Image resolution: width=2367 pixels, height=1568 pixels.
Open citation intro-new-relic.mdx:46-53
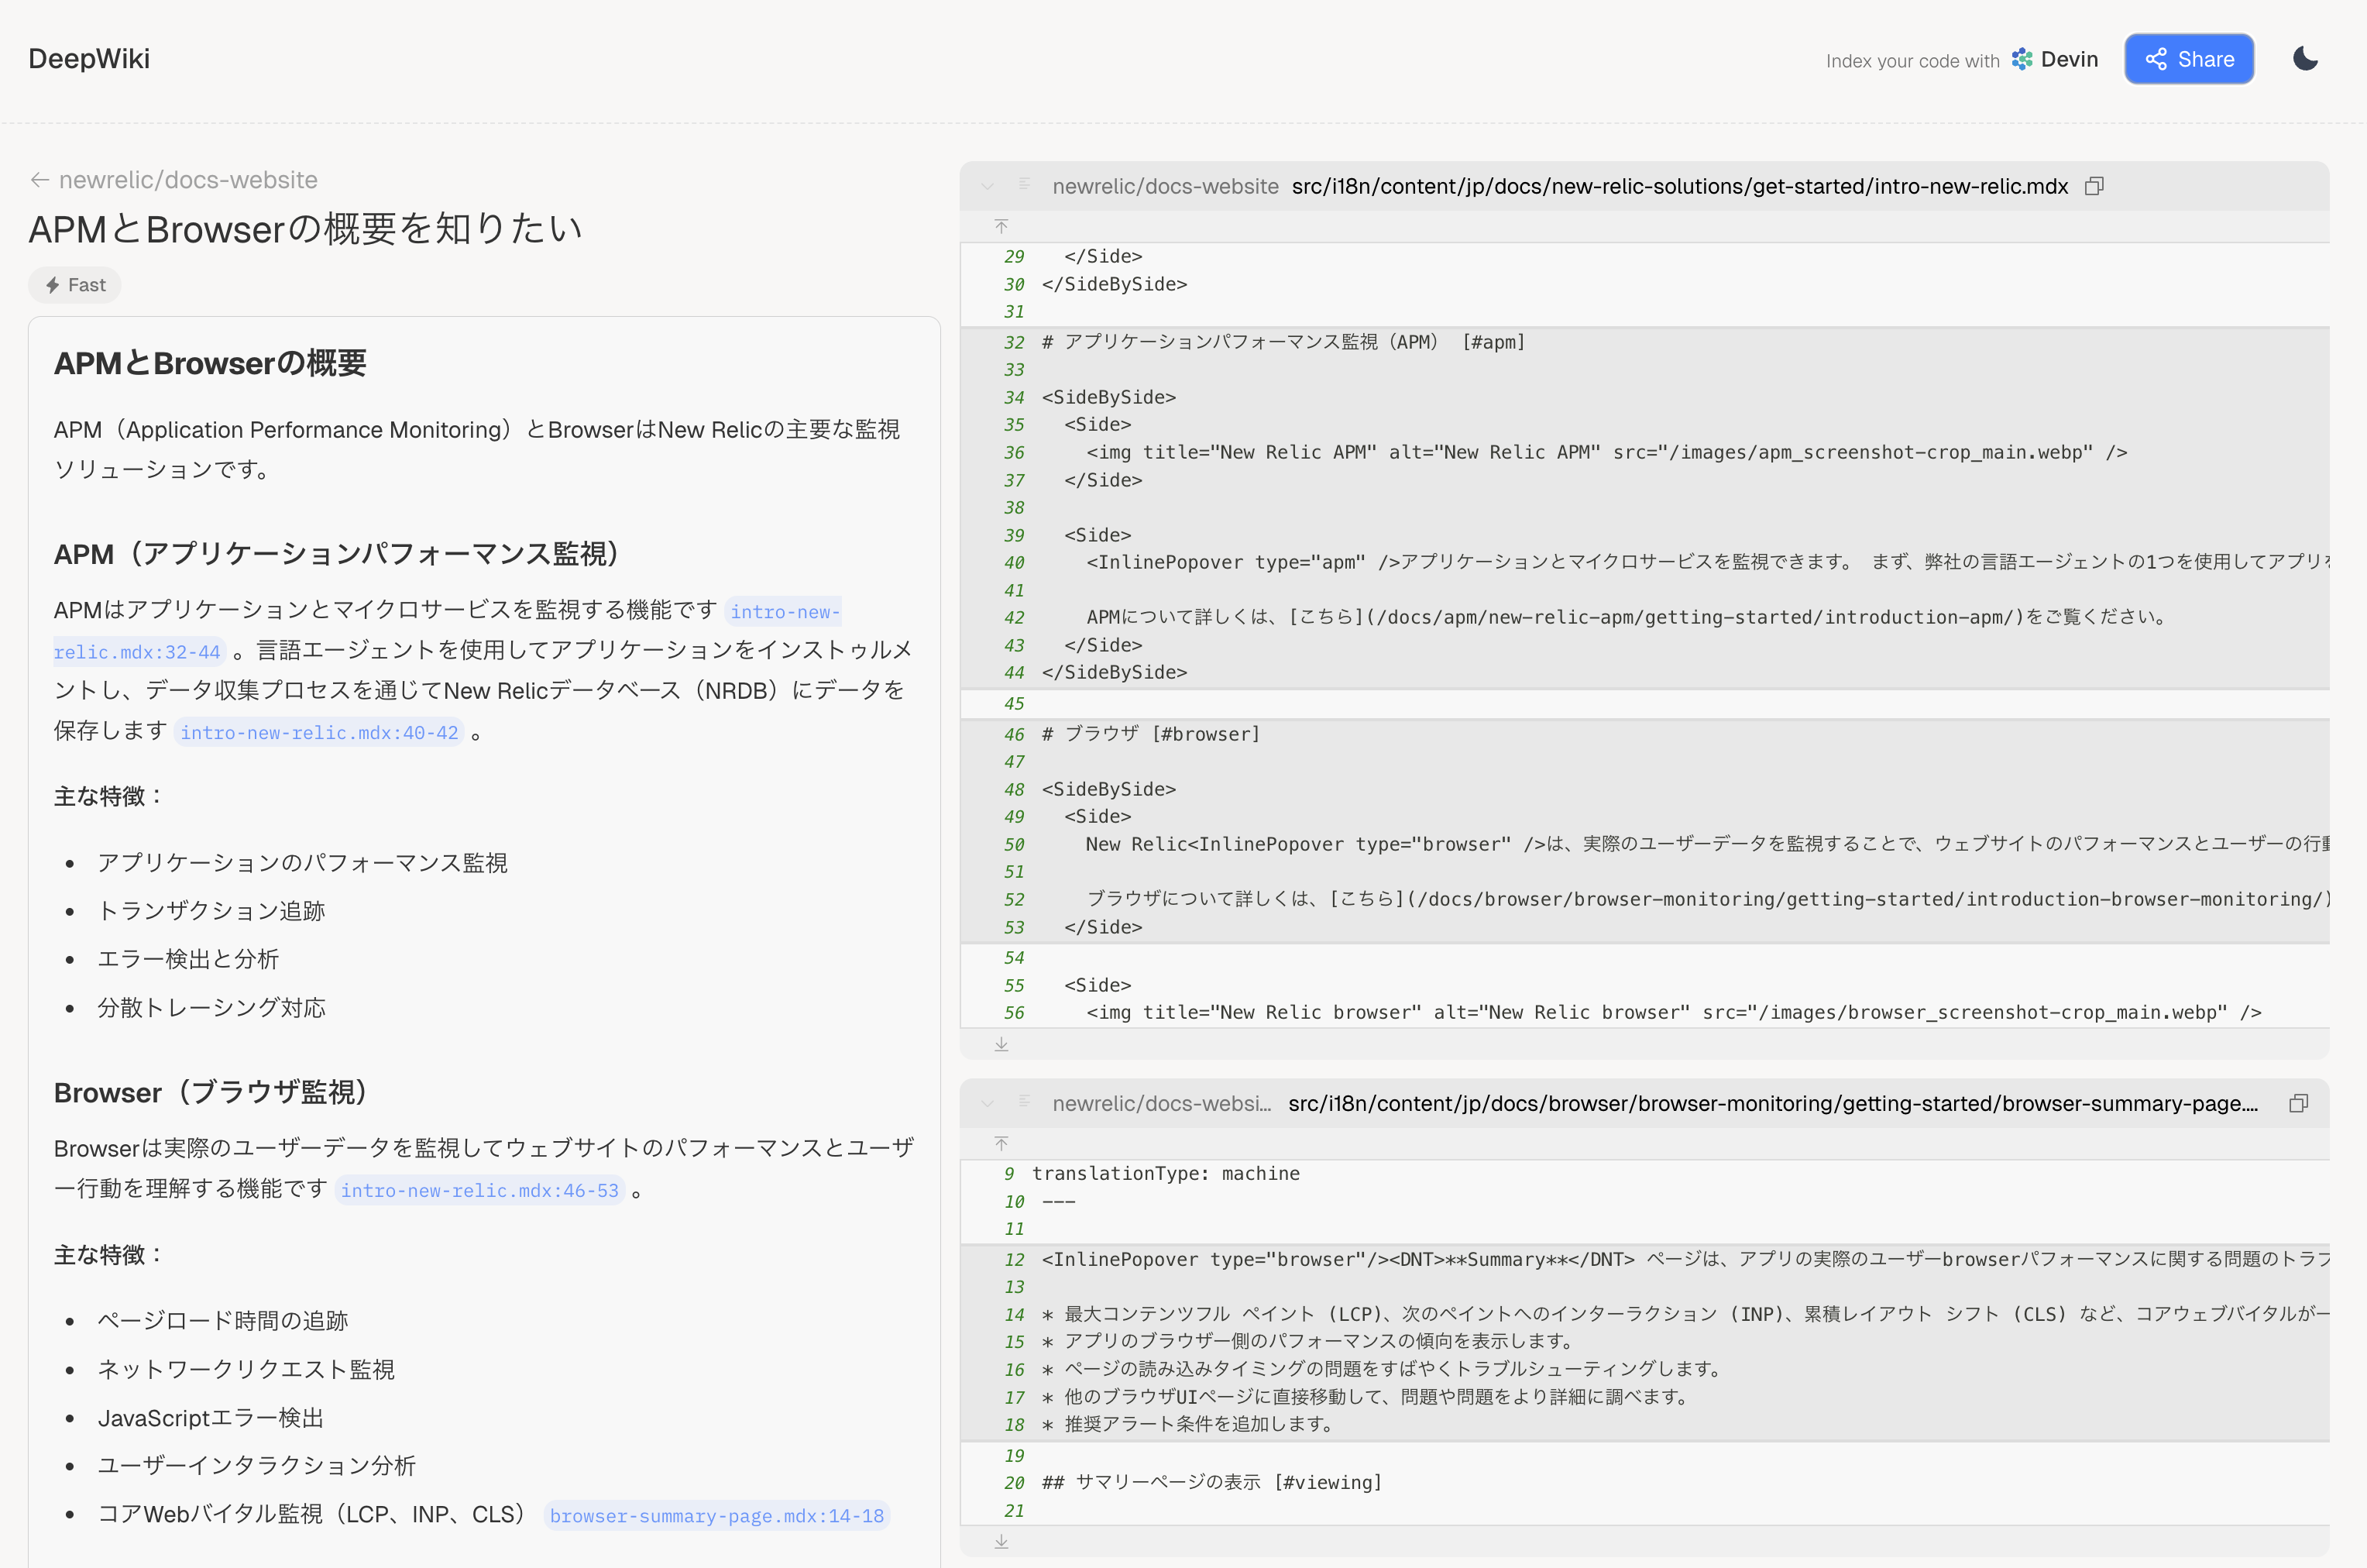tap(479, 1190)
